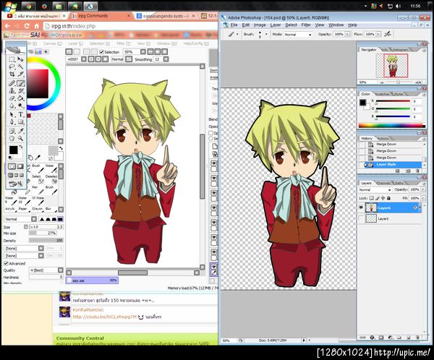Delete current state in History panel
434x360 pixels.
point(417,171)
